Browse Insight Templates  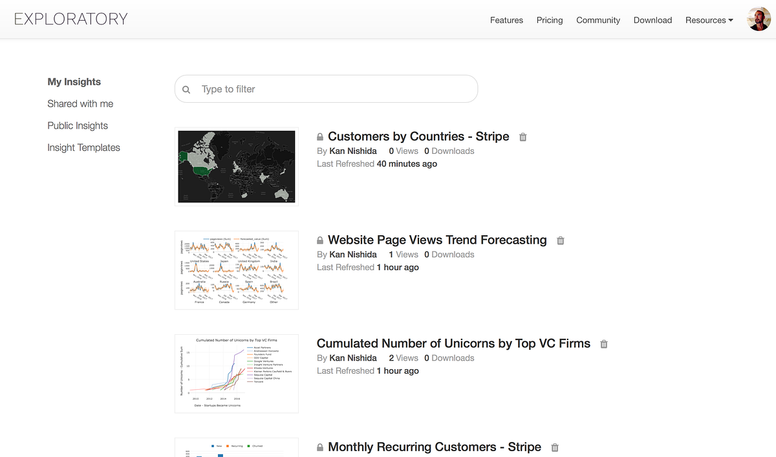pyautogui.click(x=83, y=147)
